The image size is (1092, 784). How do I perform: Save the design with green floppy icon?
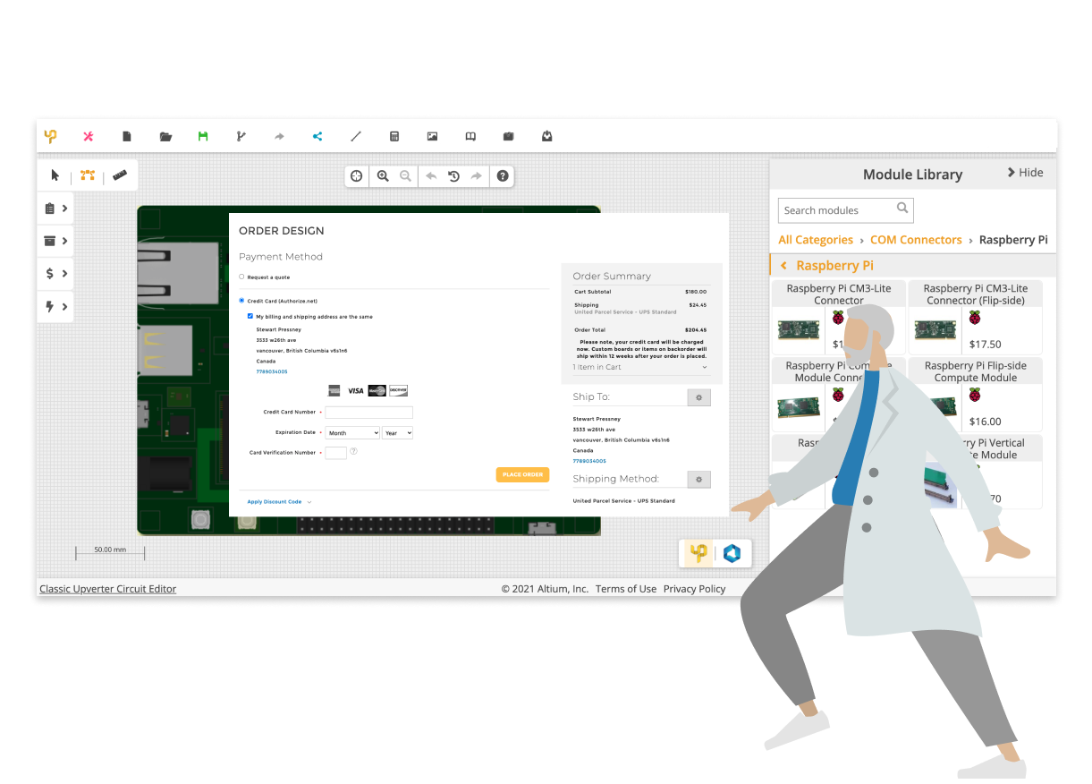pos(203,136)
